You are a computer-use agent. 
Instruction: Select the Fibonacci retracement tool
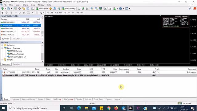click(x=28, y=13)
